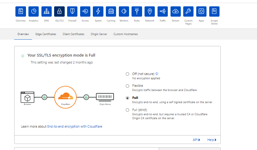Select Full (strict) encryption mode
Viewport: 257px width, 150px height.
(127, 110)
